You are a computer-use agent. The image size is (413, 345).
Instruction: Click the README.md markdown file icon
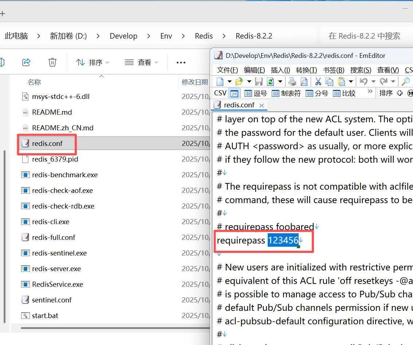tap(25, 112)
